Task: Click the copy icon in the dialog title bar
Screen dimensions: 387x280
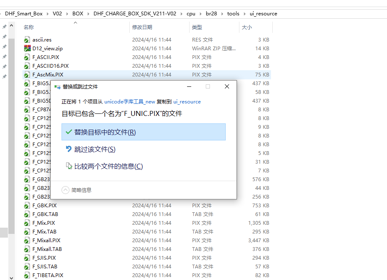Action: [57, 87]
